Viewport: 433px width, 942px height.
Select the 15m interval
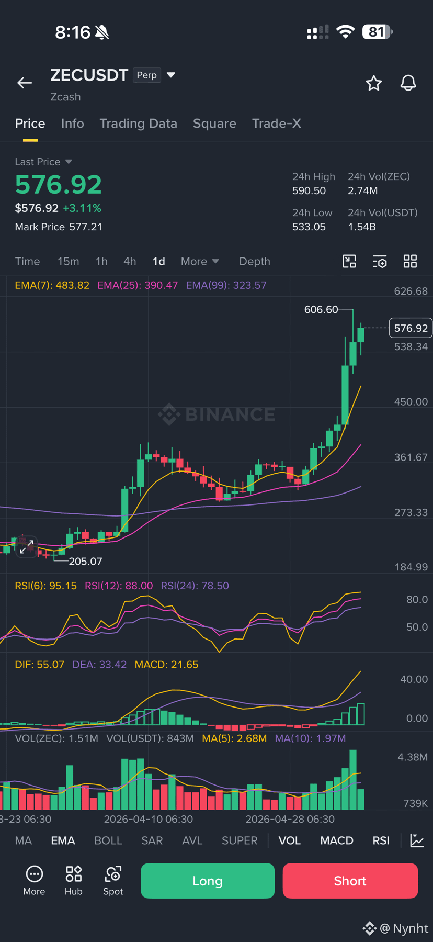[x=68, y=261]
